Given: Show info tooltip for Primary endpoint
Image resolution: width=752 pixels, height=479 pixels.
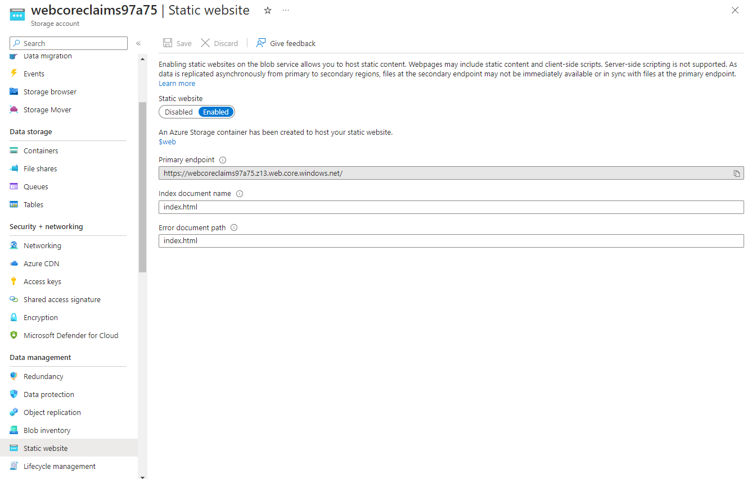Looking at the screenshot, I should coord(223,160).
